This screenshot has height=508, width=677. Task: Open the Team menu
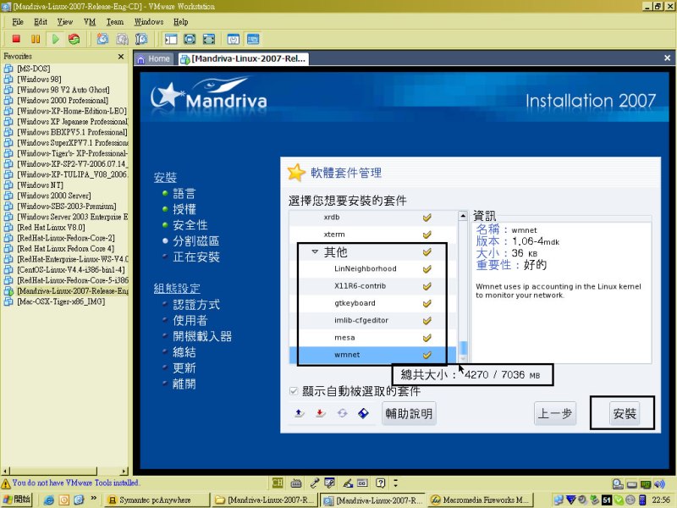(x=115, y=22)
